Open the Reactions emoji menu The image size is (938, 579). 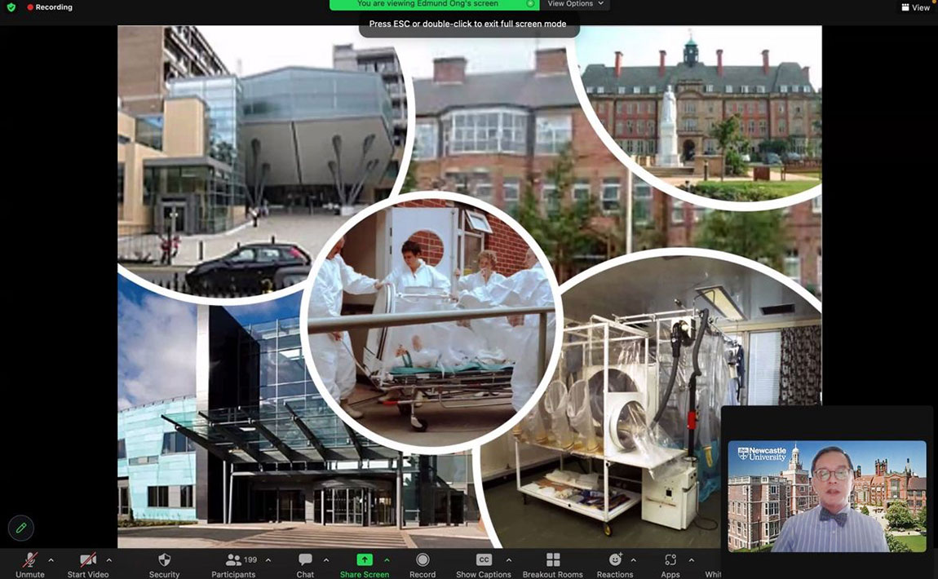[x=615, y=564]
